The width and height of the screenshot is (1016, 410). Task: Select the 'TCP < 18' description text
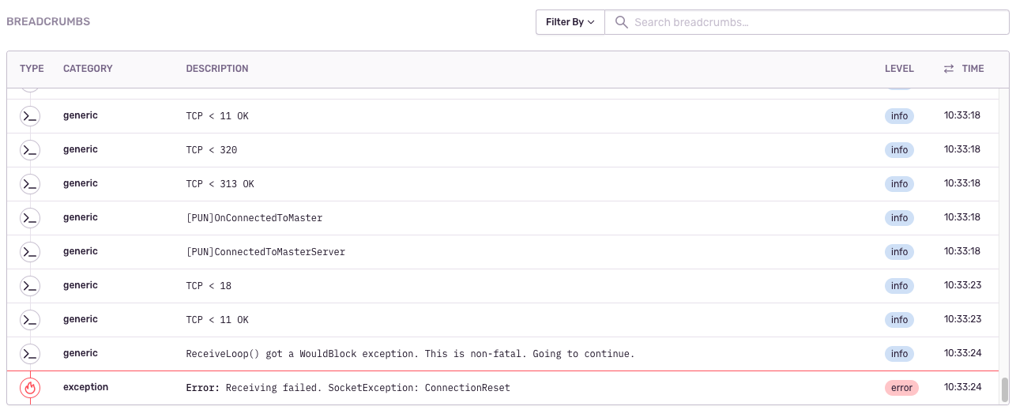pyautogui.click(x=209, y=286)
